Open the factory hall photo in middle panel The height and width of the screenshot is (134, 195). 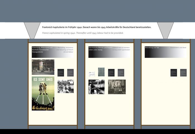[96, 87]
